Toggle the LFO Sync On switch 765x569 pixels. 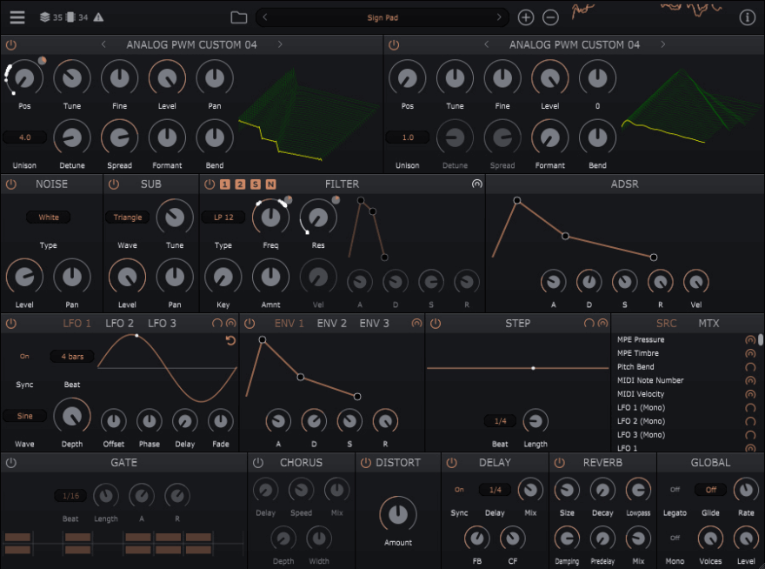pyautogui.click(x=24, y=357)
